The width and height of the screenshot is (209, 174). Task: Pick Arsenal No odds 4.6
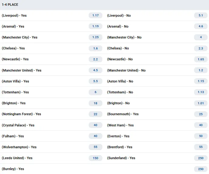(x=201, y=26)
